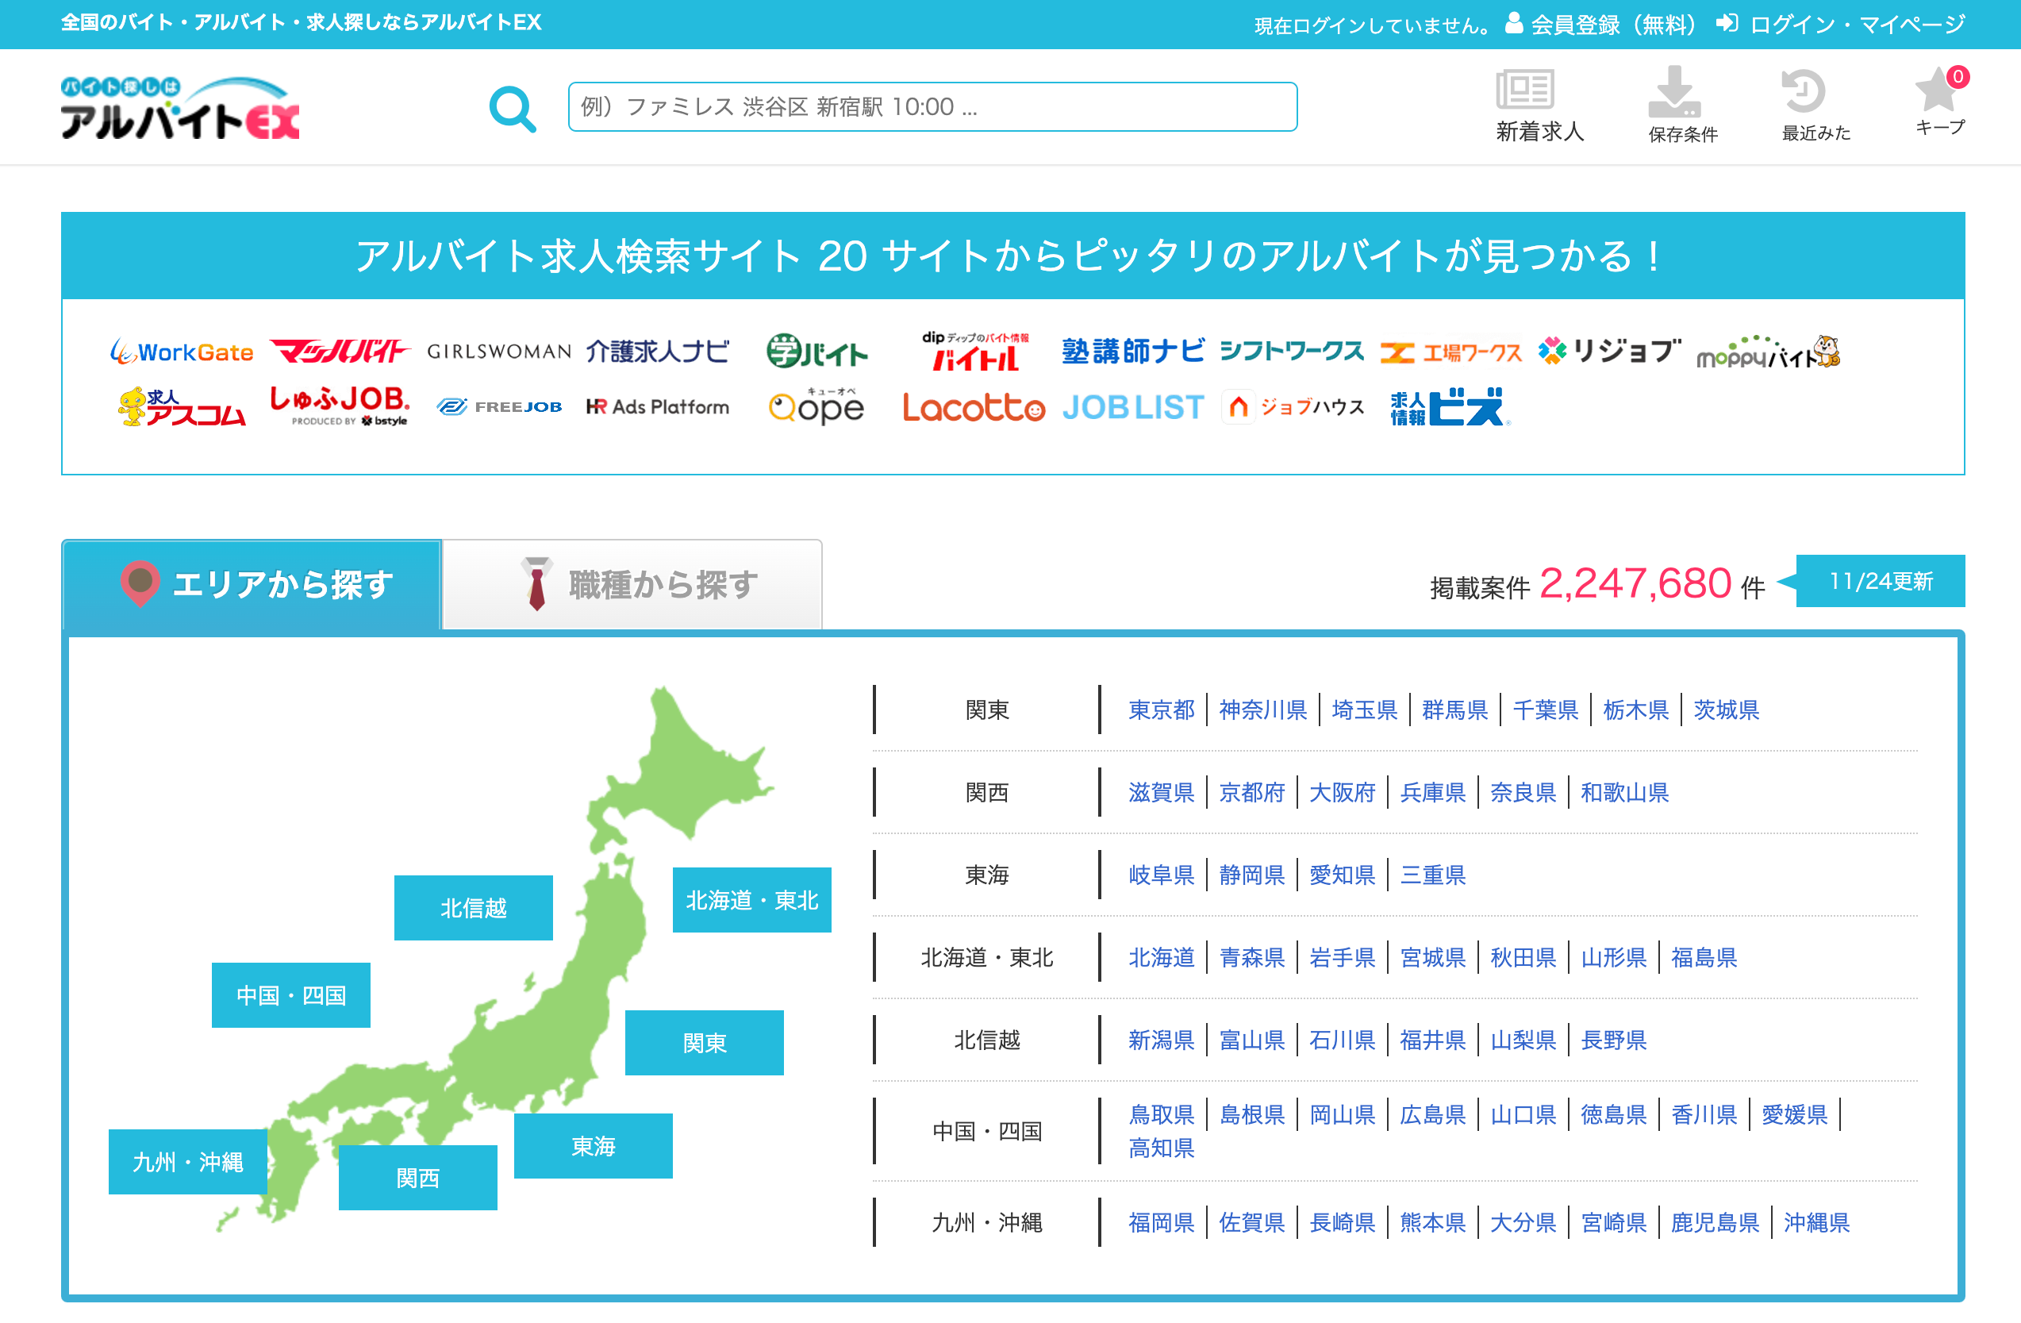Click the magnifying glass search icon

[512, 108]
